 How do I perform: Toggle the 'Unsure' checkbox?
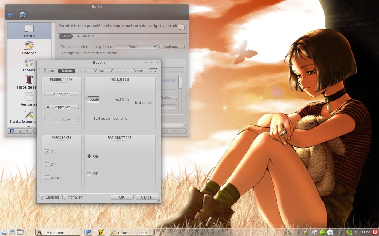coord(47,178)
